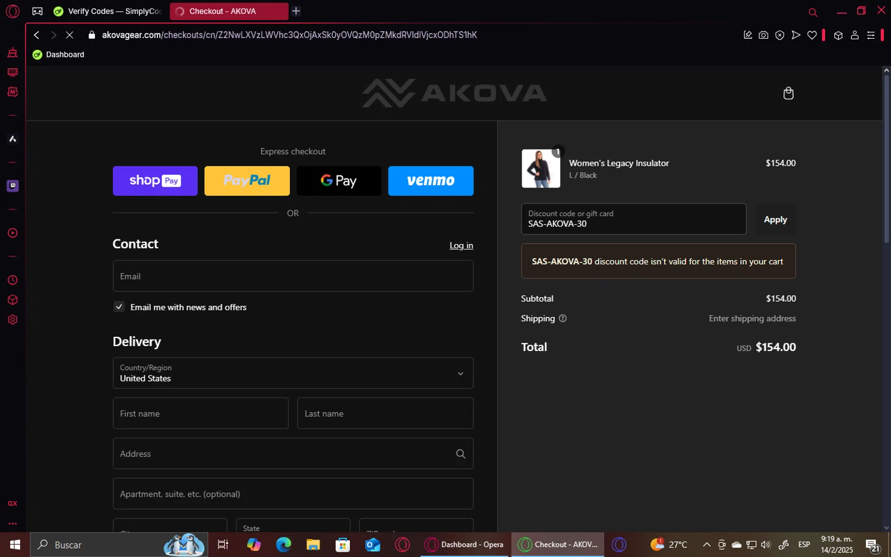Open History clock icon in sidebar
Viewport: 891px width, 557px height.
coord(12,280)
